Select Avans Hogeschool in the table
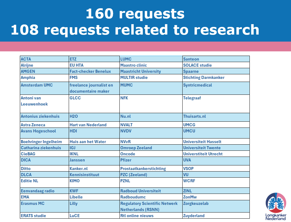Viewport: 291px width, 222px height. tap(44, 133)
